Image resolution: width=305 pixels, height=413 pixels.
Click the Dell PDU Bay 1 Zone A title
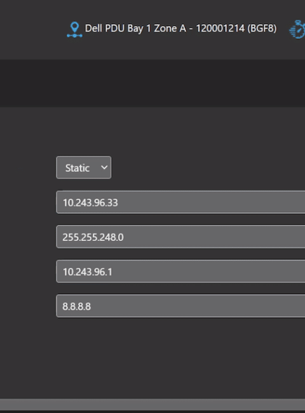click(135, 29)
